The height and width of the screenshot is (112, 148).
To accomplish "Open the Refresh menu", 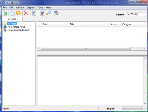I will [20, 8].
